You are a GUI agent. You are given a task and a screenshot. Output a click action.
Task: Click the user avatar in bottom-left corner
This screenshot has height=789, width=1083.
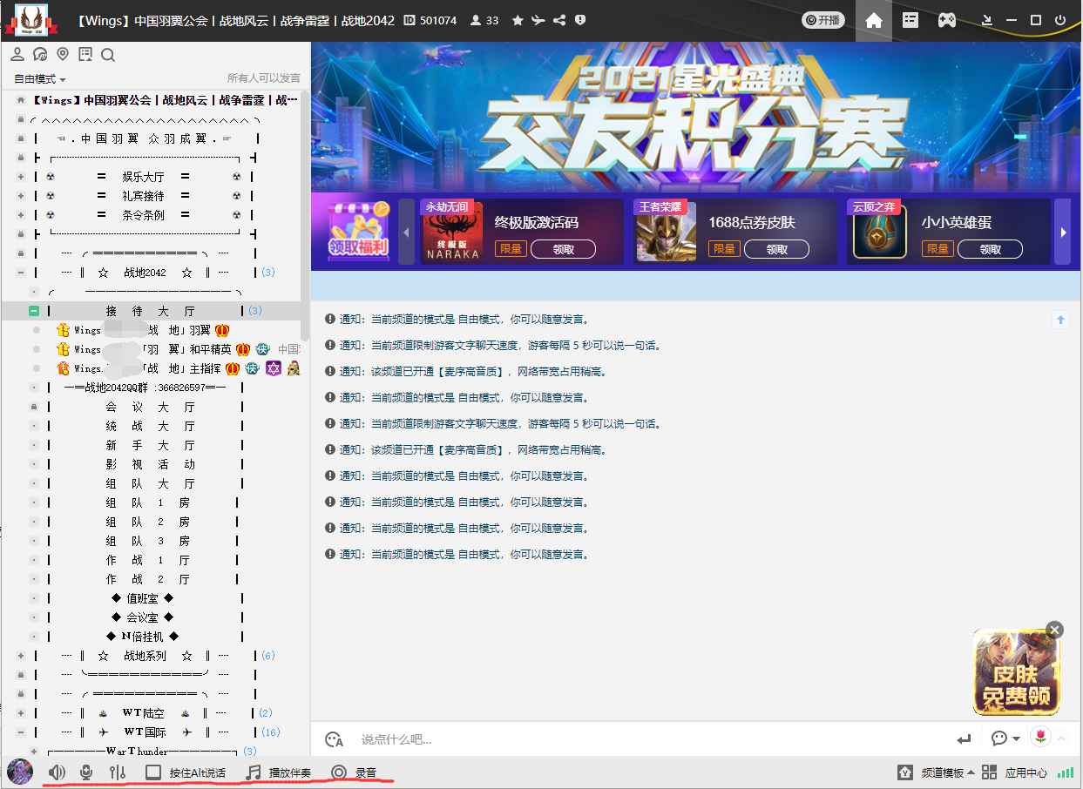click(20, 772)
